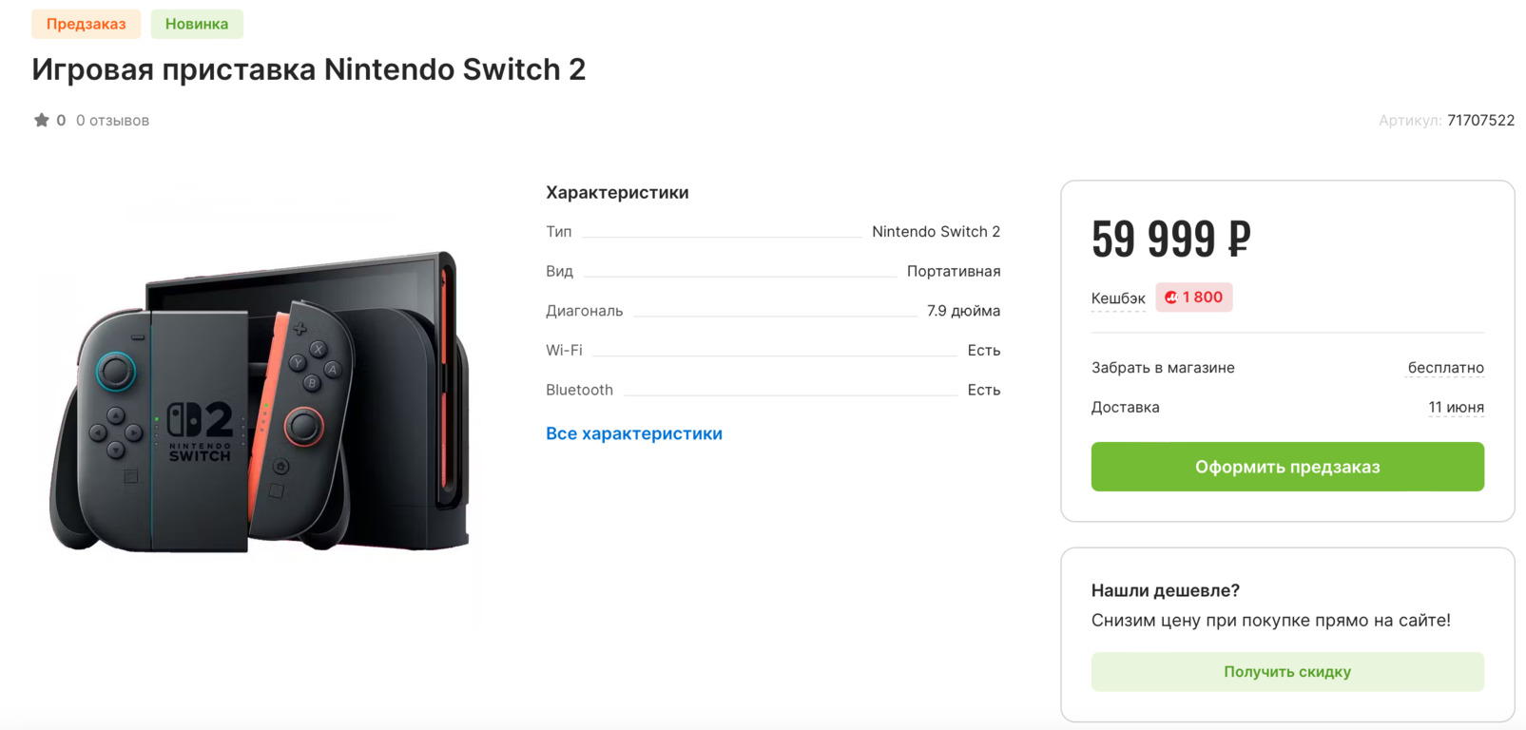Image resolution: width=1526 pixels, height=730 pixels.
Task: Click the cashback bonus icon
Action: pyautogui.click(x=1171, y=298)
